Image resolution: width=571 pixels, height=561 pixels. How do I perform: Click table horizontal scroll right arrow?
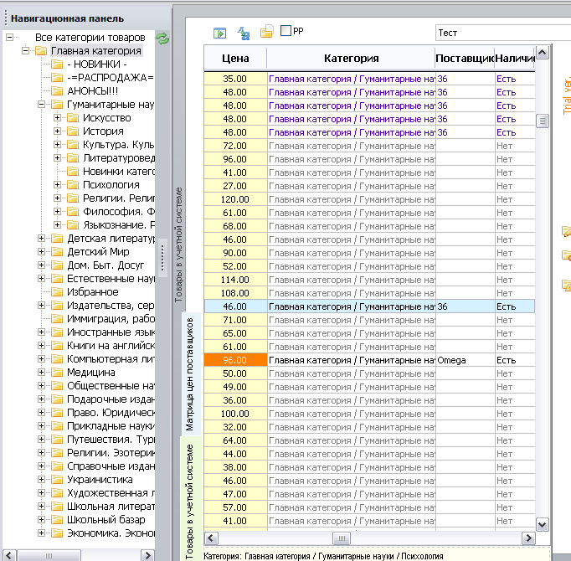tap(528, 538)
